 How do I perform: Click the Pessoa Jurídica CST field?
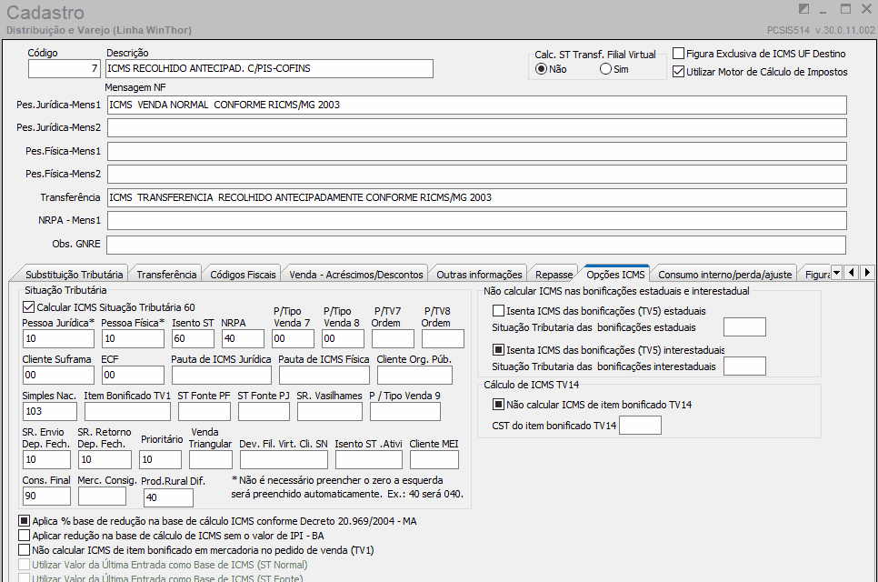[x=58, y=339]
